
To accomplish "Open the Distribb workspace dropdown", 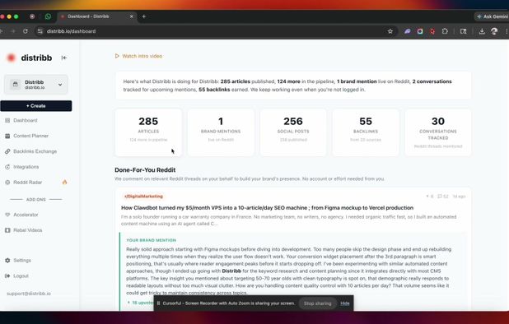I will click(36, 85).
